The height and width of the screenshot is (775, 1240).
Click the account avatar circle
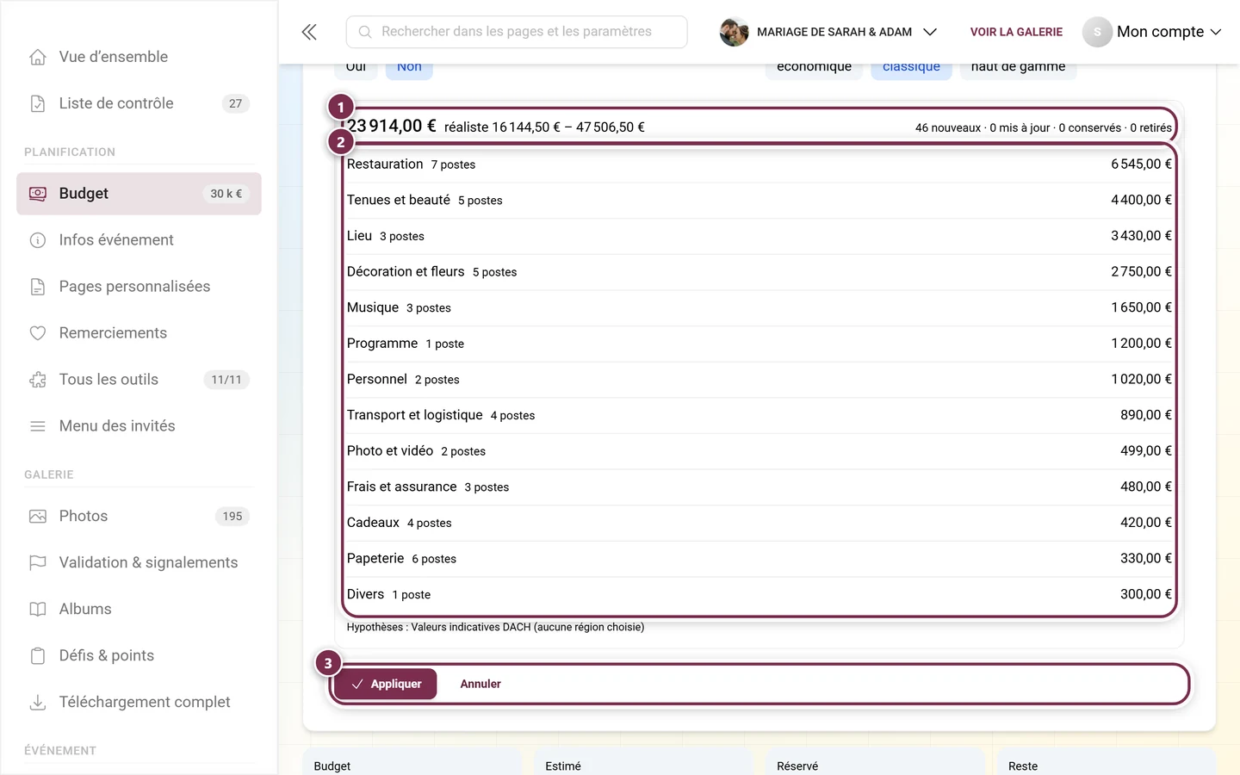coord(1097,32)
